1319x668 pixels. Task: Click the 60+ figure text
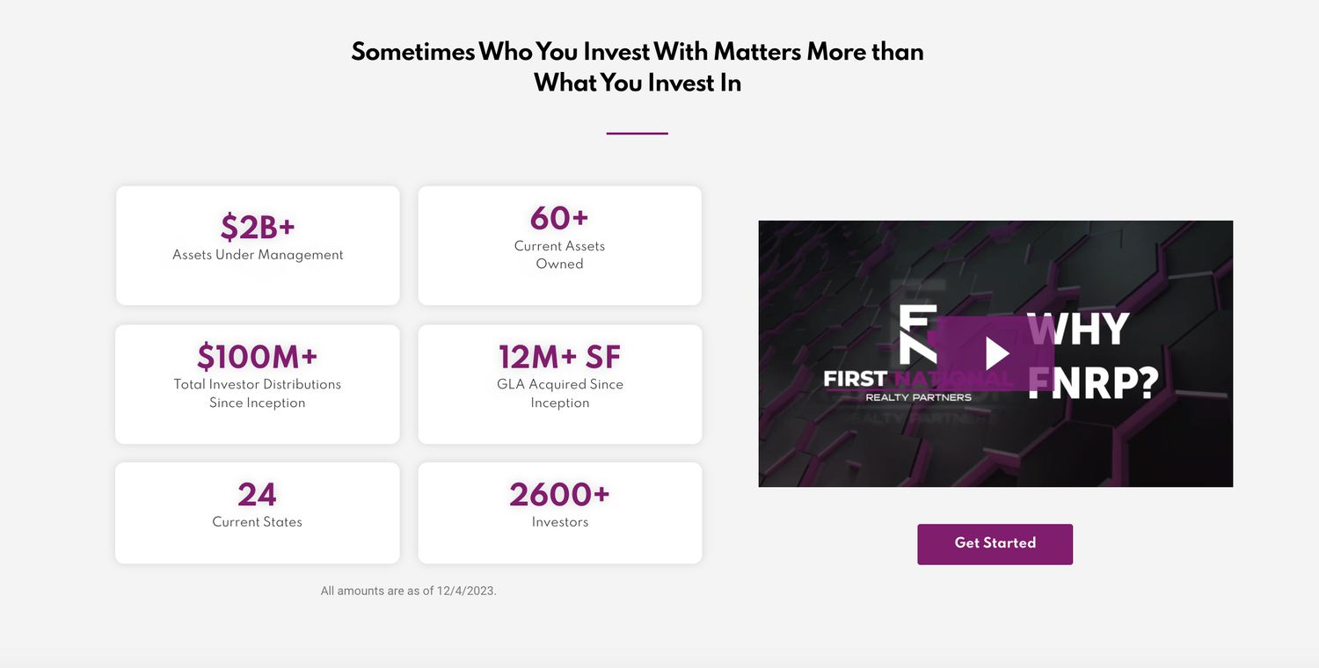click(559, 217)
